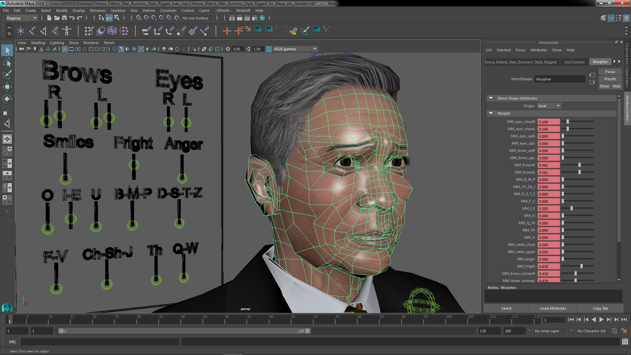This screenshot has width=631, height=355.
Task: Toggle viewport Film Gate icon
Action: tap(71, 49)
